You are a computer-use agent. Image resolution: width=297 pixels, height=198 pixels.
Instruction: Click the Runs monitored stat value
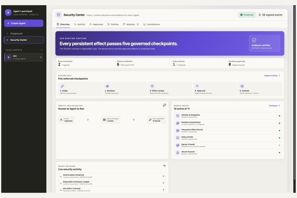(x=59, y=65)
